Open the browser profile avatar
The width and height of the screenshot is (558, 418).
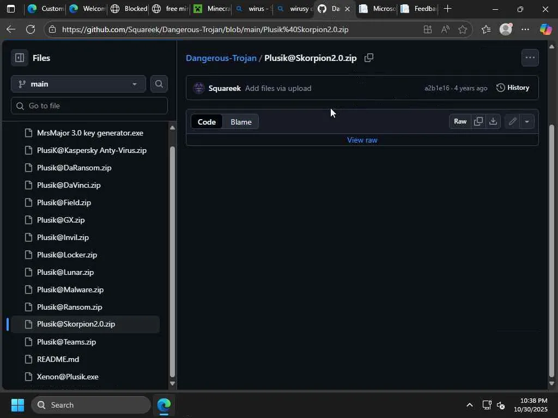coord(506,29)
